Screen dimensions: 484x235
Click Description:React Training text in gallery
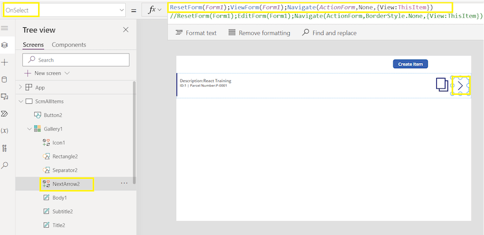(206, 81)
